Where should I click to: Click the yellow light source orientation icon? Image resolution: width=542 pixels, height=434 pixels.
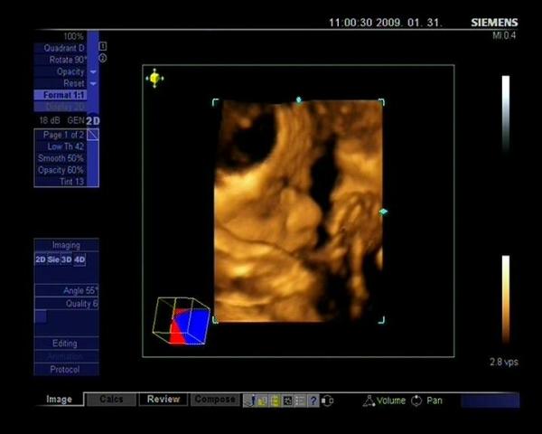click(x=154, y=79)
